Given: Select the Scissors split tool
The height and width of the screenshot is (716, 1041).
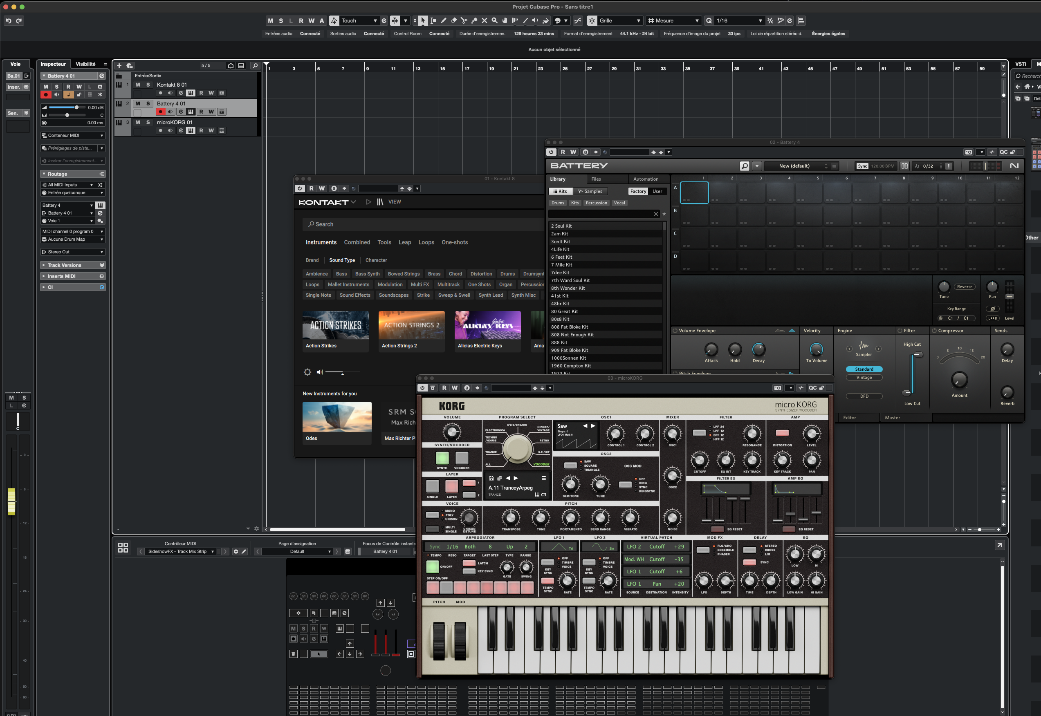Looking at the screenshot, I should point(464,20).
